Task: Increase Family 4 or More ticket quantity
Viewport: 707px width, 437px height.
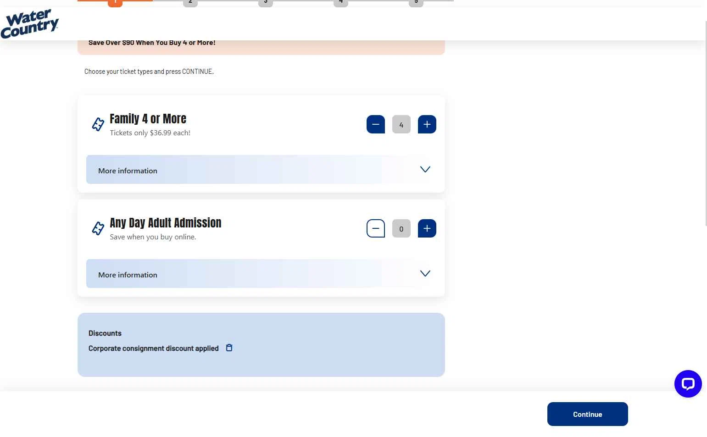Action: click(427, 124)
